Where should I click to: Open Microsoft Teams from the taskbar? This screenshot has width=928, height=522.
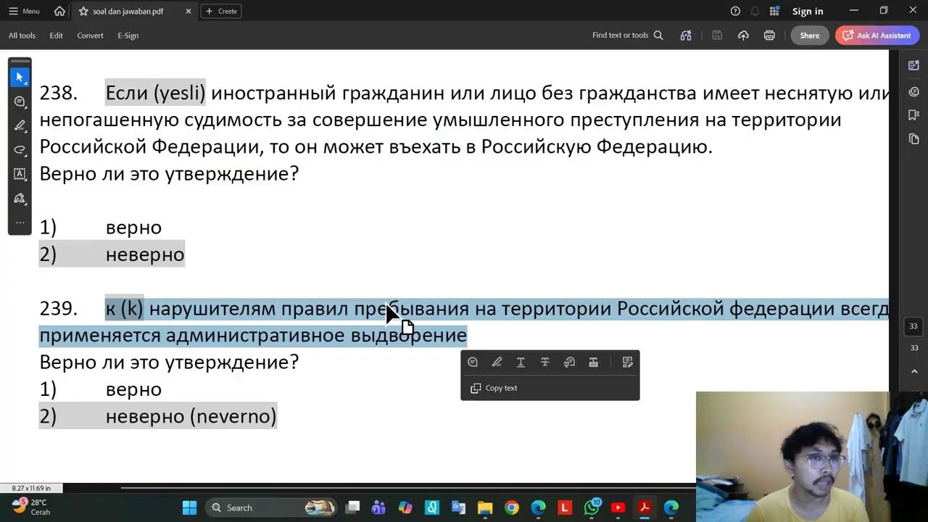click(378, 507)
